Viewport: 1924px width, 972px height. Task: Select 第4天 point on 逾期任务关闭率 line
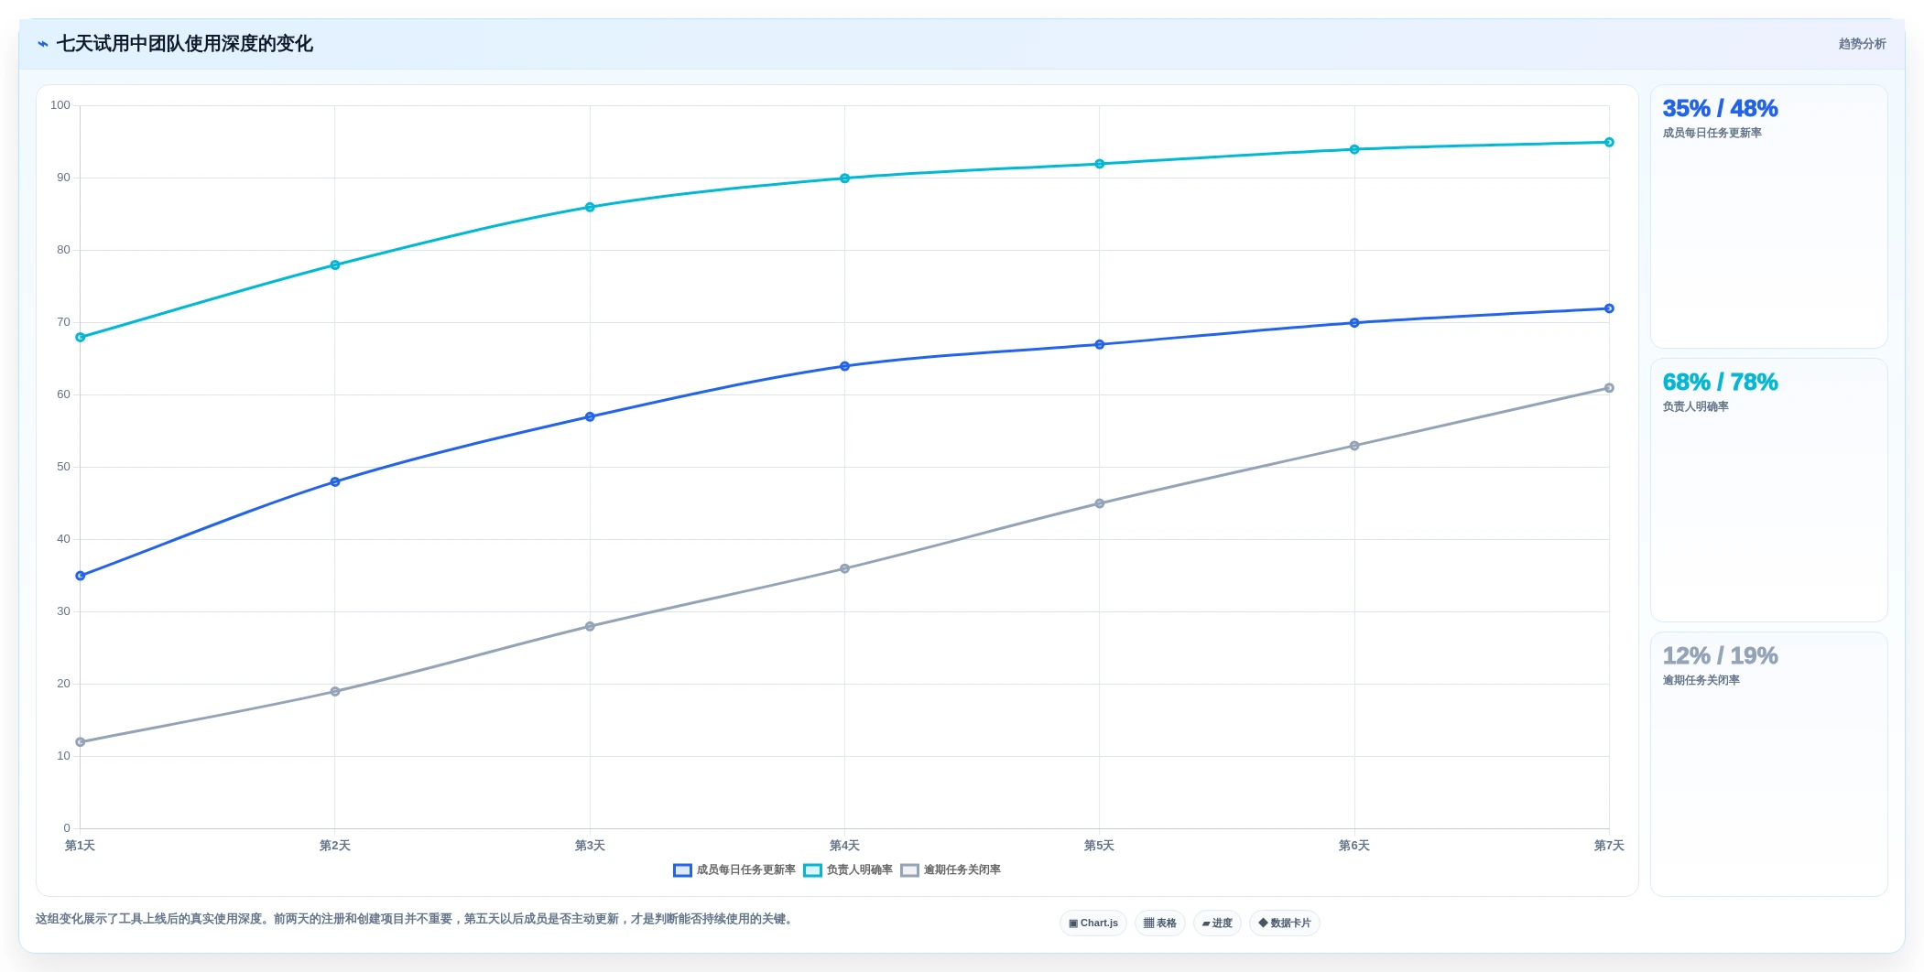(844, 569)
